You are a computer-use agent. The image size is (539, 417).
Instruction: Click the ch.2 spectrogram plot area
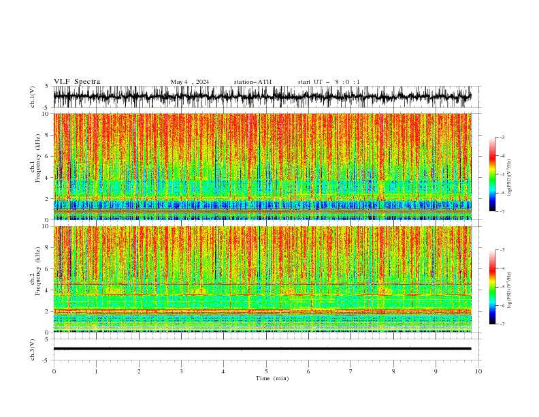[x=262, y=279]
